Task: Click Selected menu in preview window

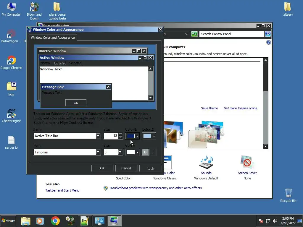Action: pos(75,63)
